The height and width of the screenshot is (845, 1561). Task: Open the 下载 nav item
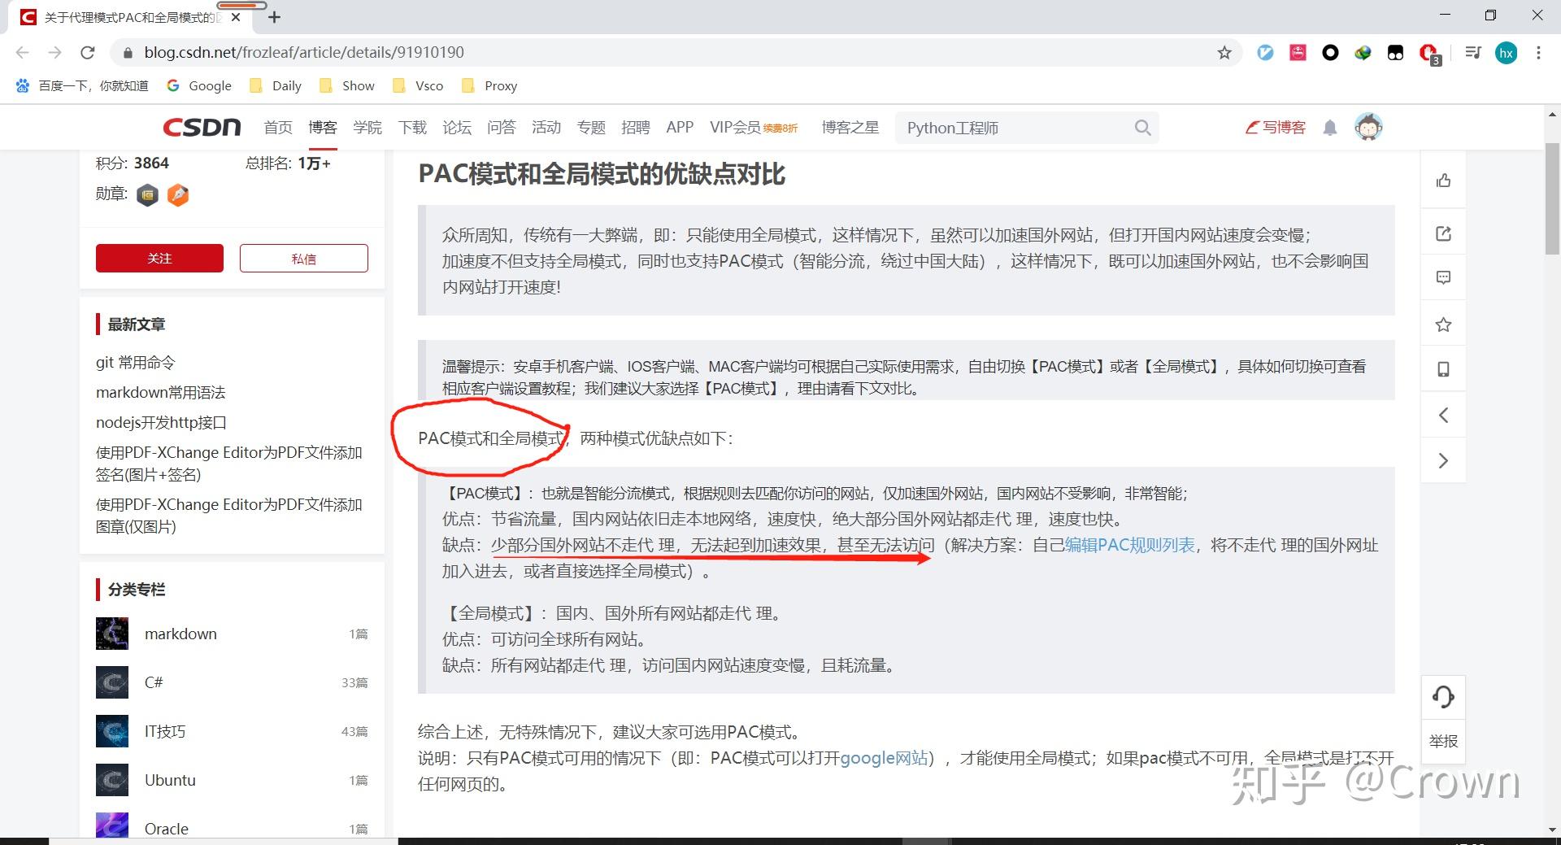pos(412,128)
